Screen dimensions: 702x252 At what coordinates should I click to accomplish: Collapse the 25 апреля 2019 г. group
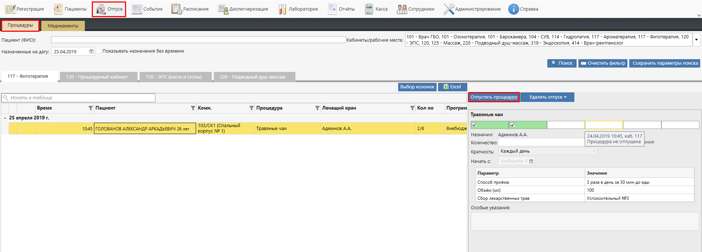[x=5, y=118]
